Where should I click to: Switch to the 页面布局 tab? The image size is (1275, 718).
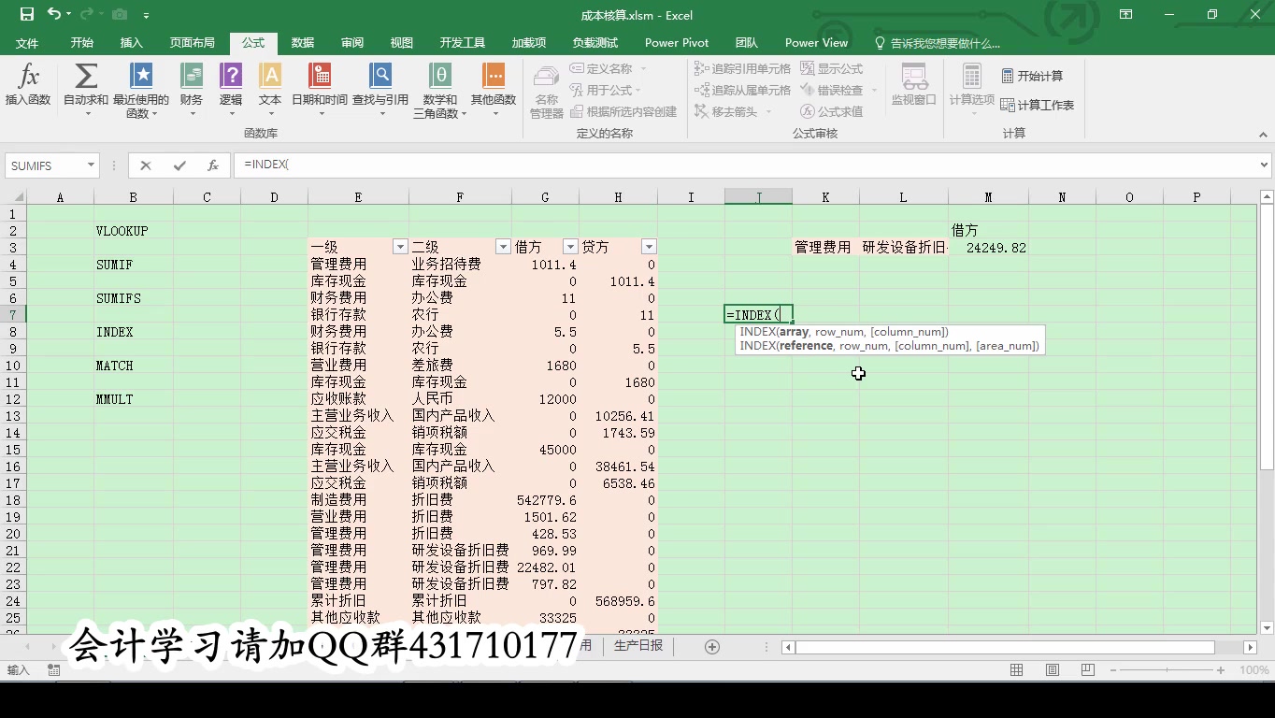[193, 43]
